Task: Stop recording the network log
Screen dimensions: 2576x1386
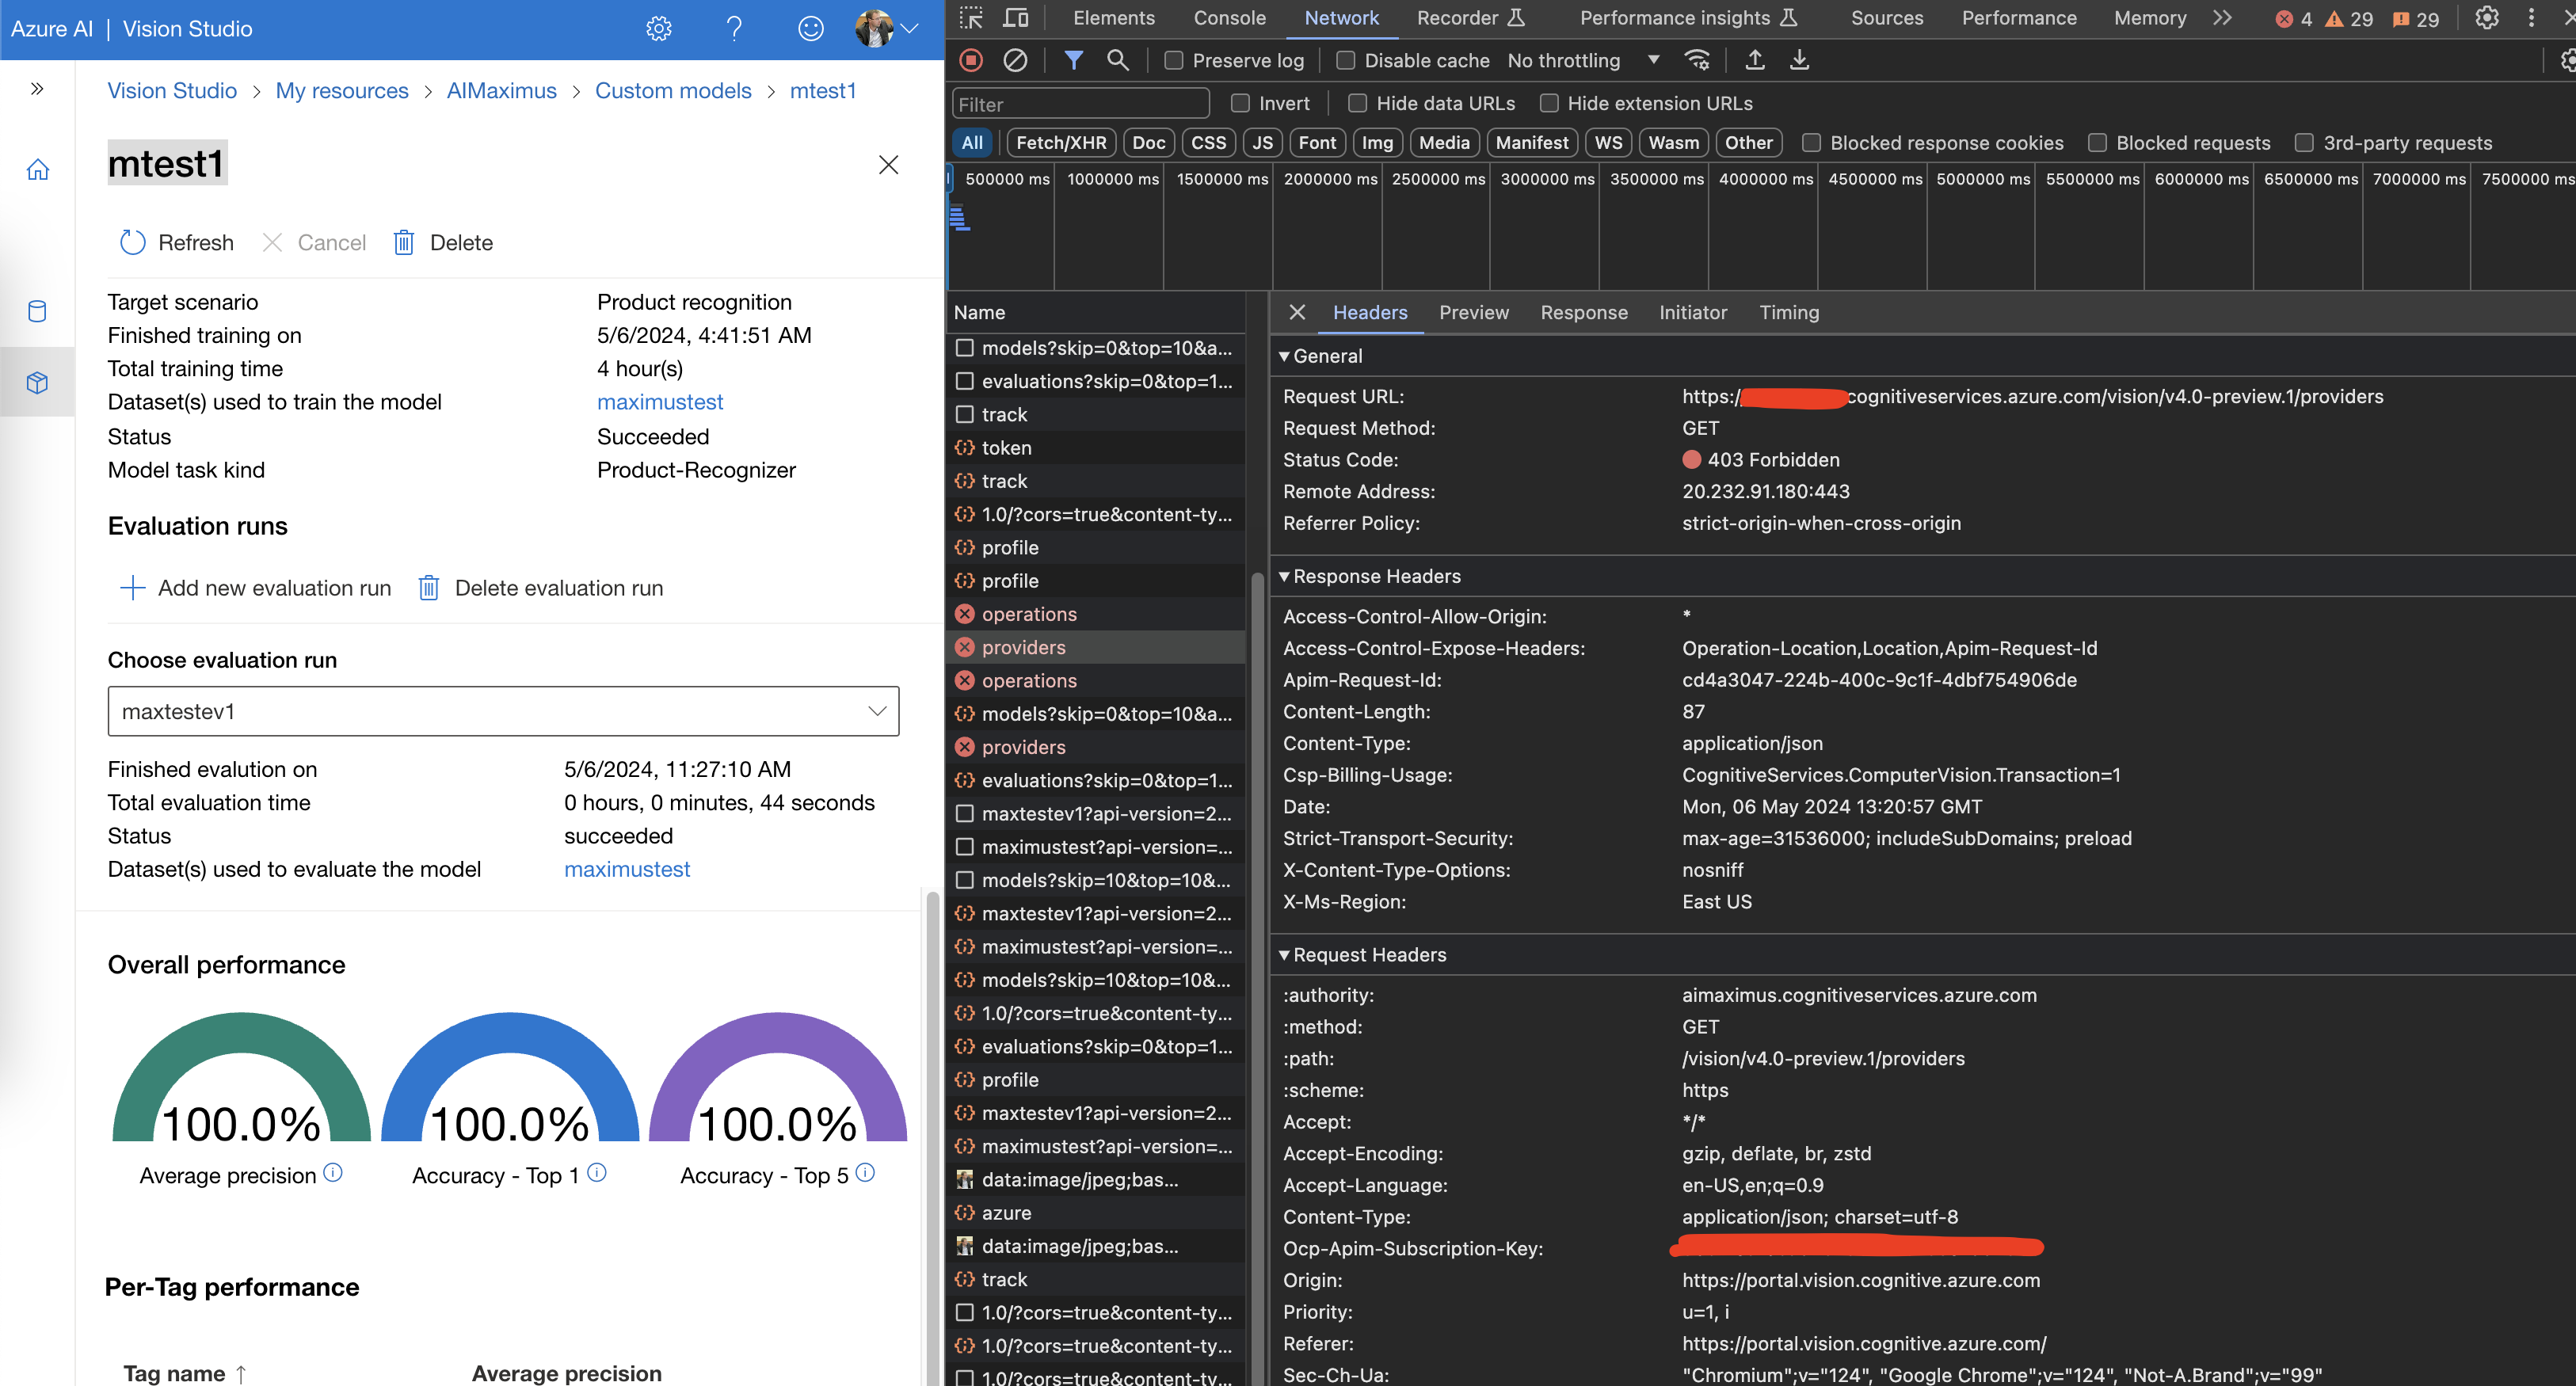Action: (x=971, y=60)
